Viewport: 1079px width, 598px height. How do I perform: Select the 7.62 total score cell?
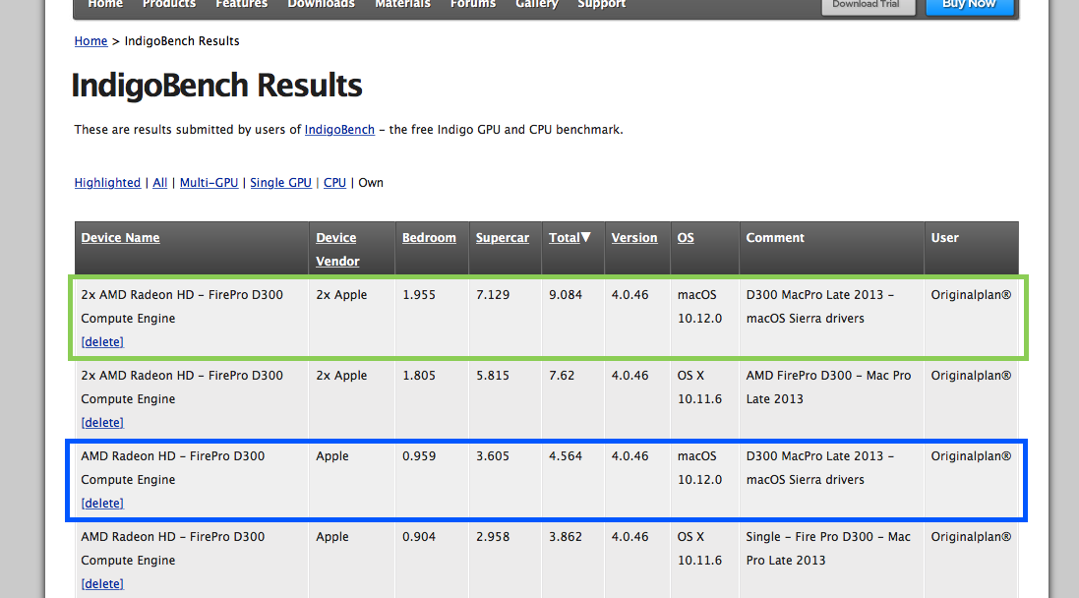(x=562, y=375)
